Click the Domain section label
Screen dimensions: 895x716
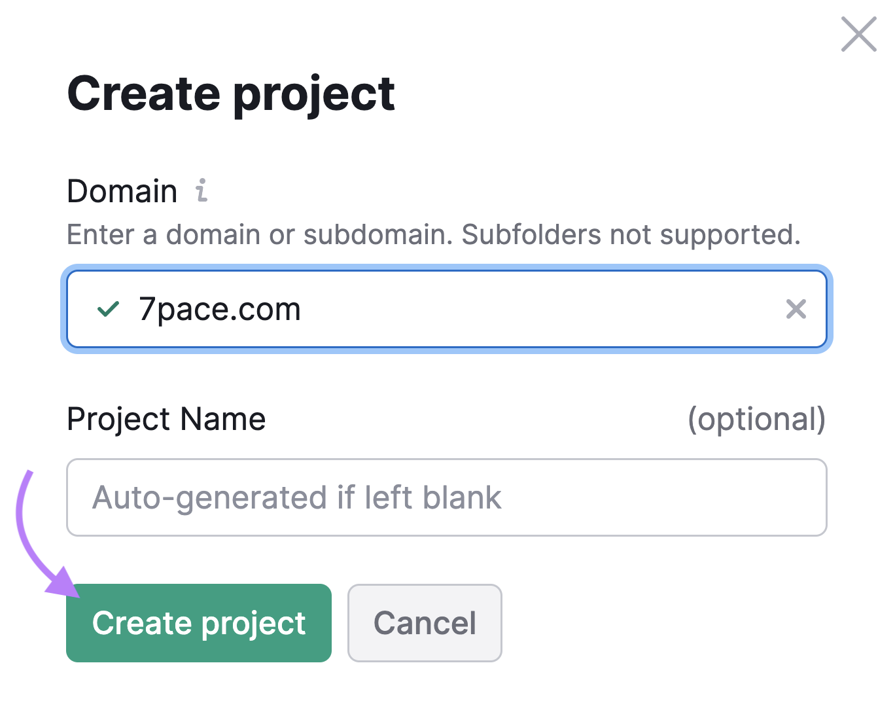click(122, 191)
